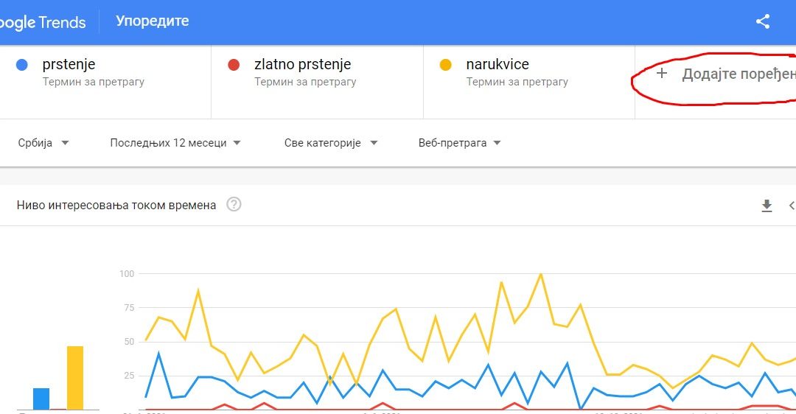Image resolution: width=796 pixels, height=414 pixels.
Task: Click the plus icon to add comparison
Action: pyautogui.click(x=661, y=74)
